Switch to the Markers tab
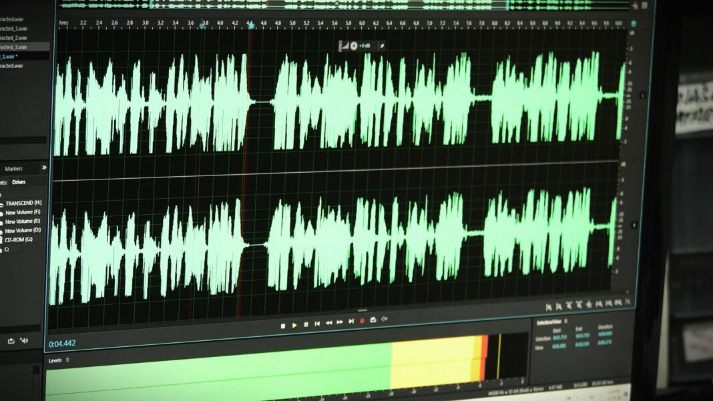The height and width of the screenshot is (401, 713). (x=14, y=169)
